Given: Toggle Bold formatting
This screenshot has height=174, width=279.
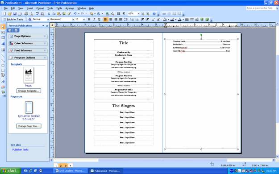Looking at the screenshot, I should (89, 19).
